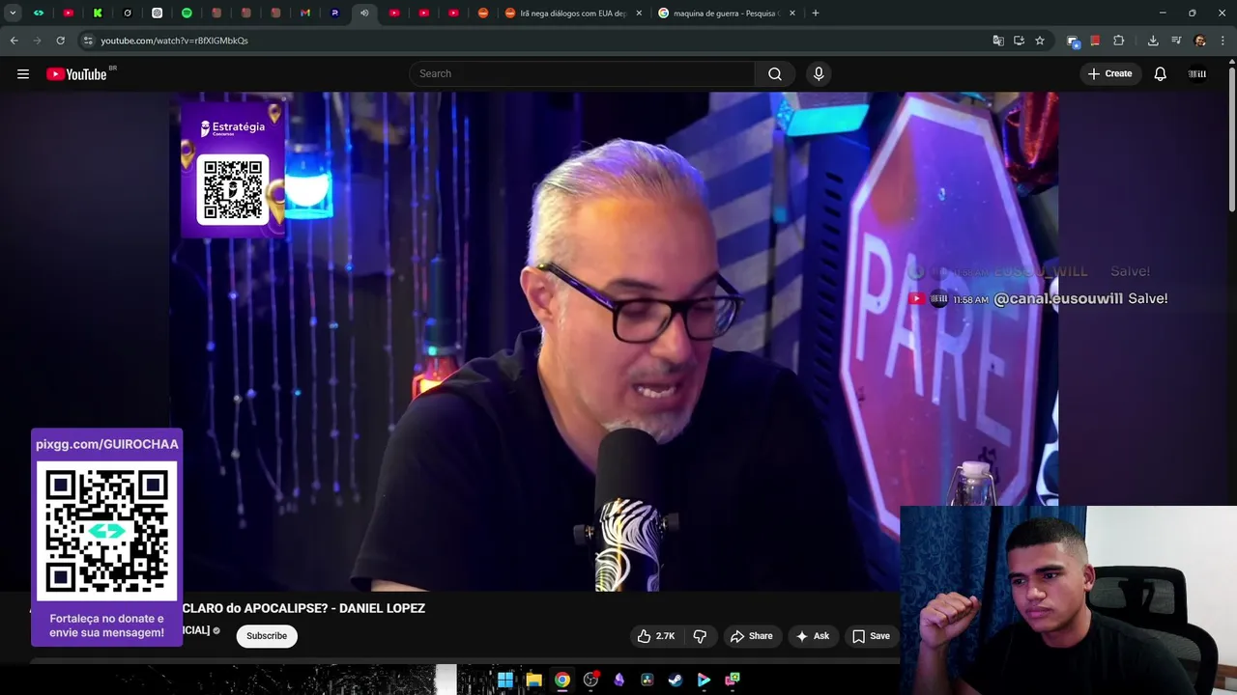Viewport: 1237px width, 695px height.
Task: Click the Chrome taskbar icon
Action: click(562, 680)
